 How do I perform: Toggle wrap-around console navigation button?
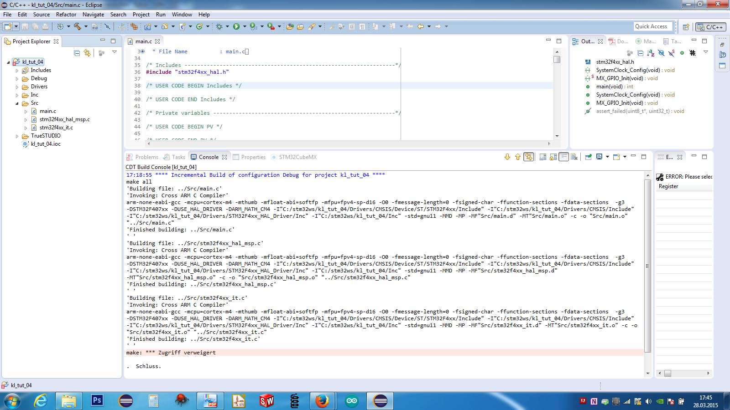coord(528,157)
